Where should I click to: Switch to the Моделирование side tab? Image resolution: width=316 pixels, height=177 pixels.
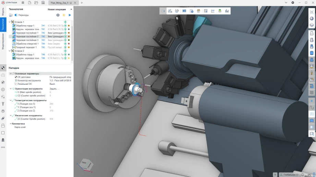[x=3, y=41]
